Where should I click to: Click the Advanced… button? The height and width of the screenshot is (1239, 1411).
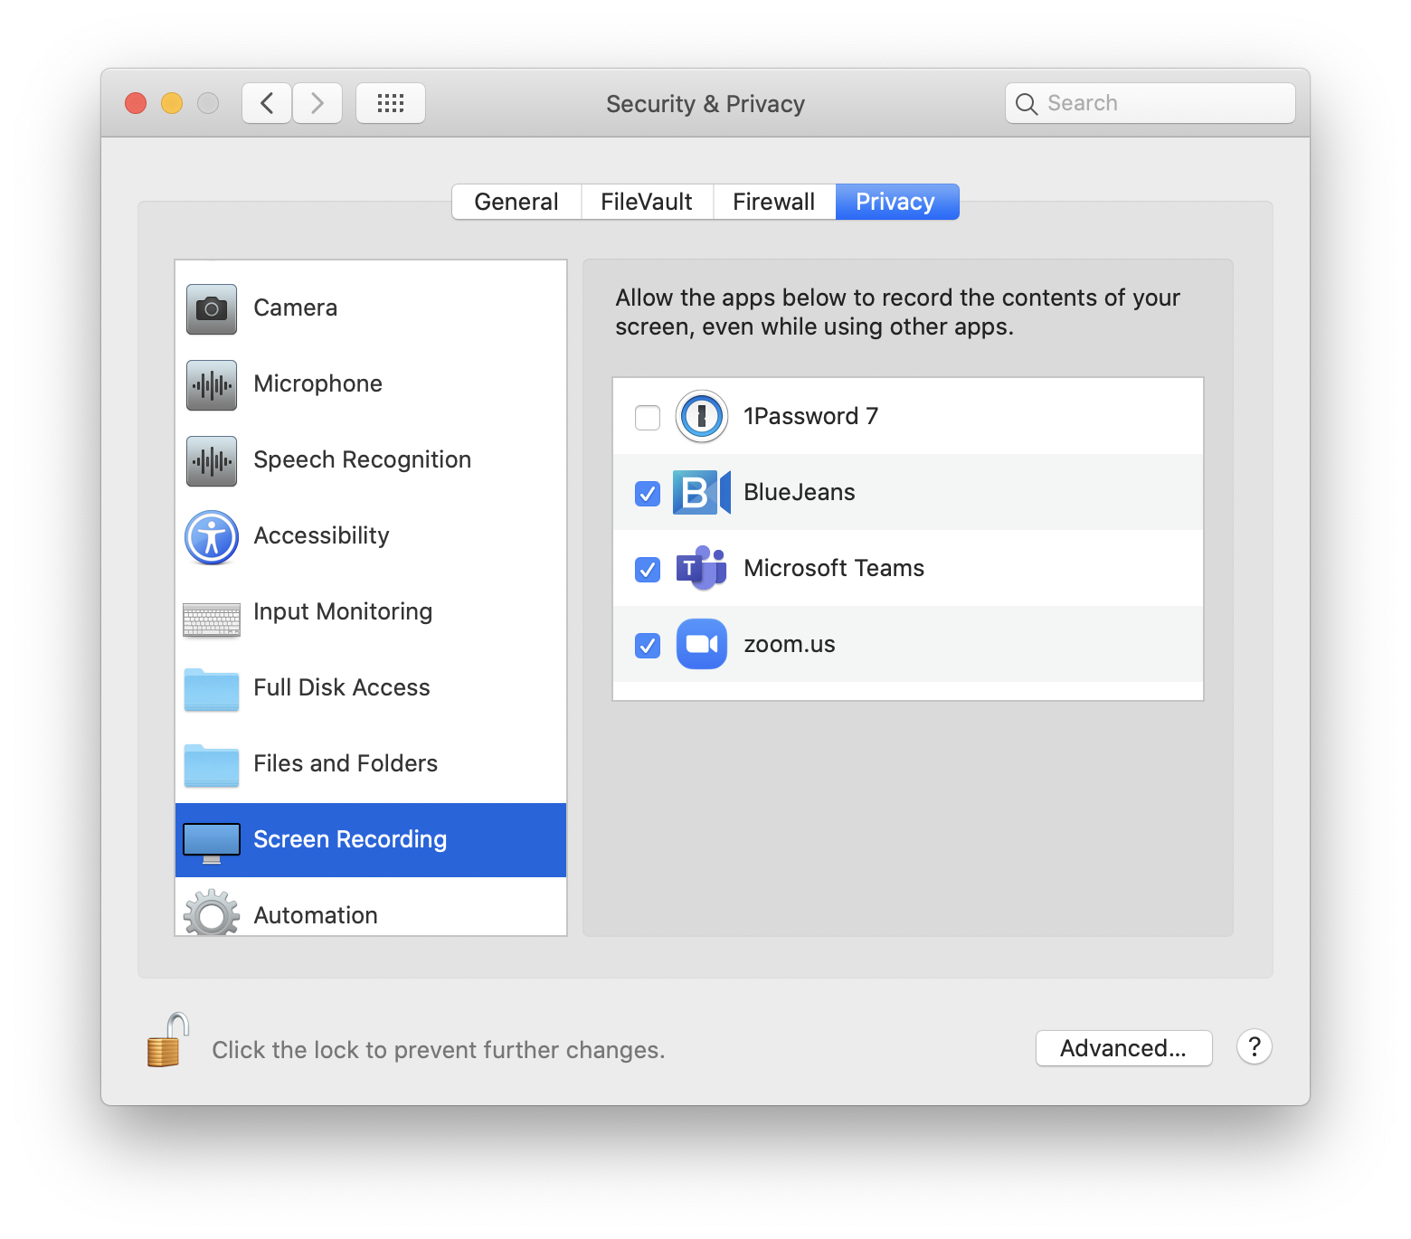(x=1123, y=1048)
